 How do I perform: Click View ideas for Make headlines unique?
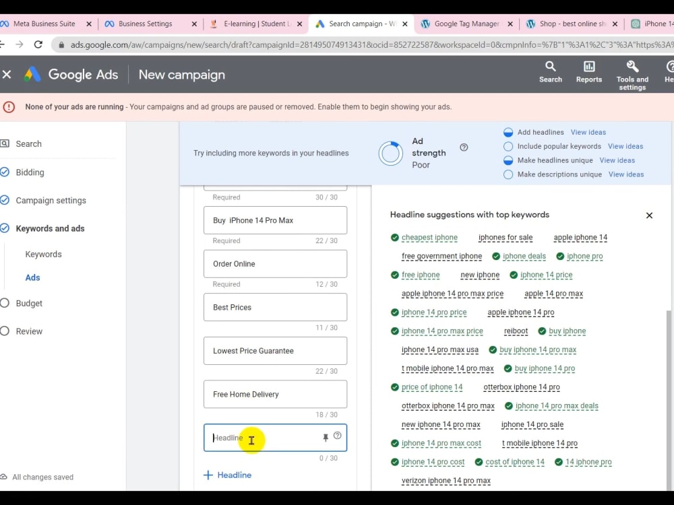[617, 160]
